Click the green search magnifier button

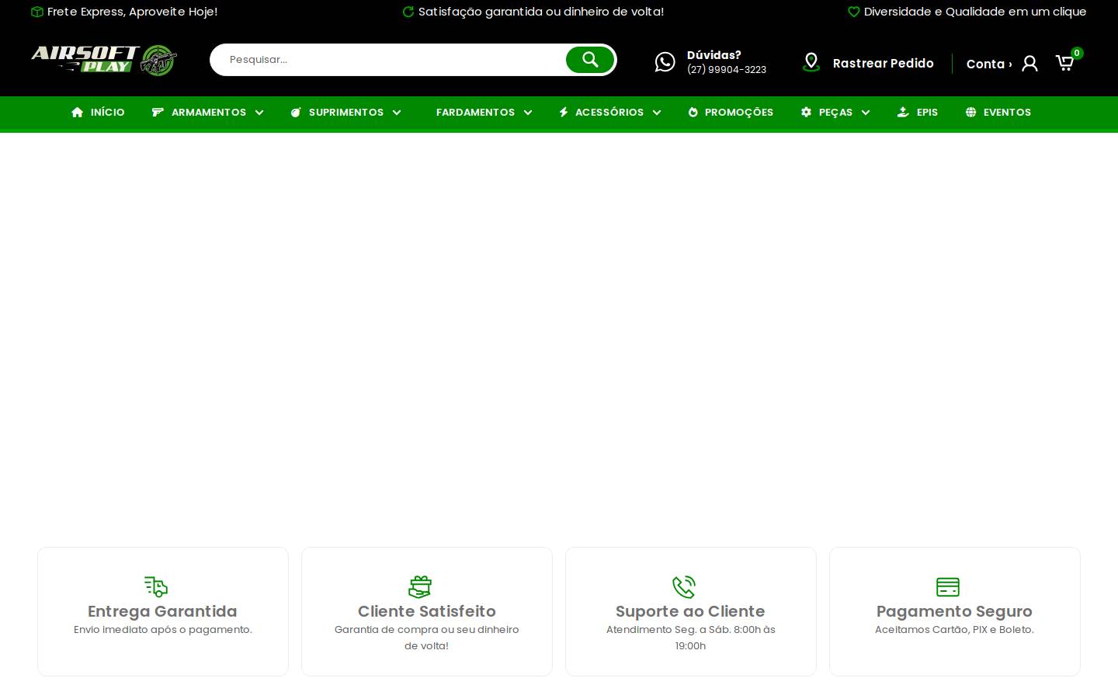(x=590, y=60)
